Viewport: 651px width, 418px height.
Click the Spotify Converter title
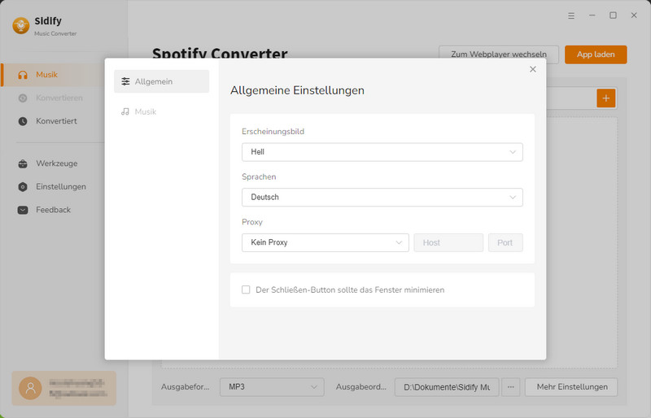coord(220,53)
